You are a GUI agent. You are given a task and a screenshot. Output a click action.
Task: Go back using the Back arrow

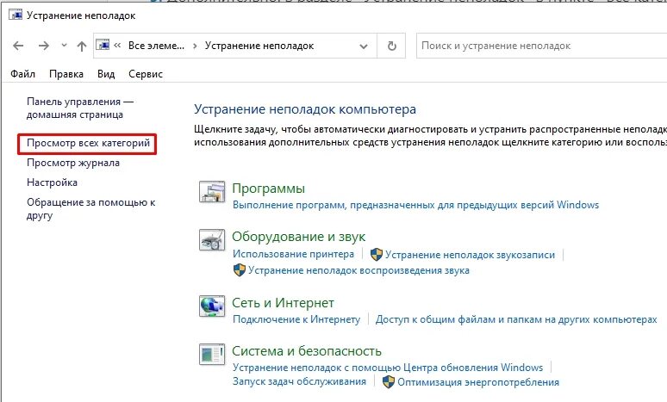18,46
